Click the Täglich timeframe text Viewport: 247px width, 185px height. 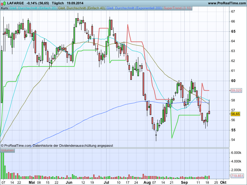point(58,3)
